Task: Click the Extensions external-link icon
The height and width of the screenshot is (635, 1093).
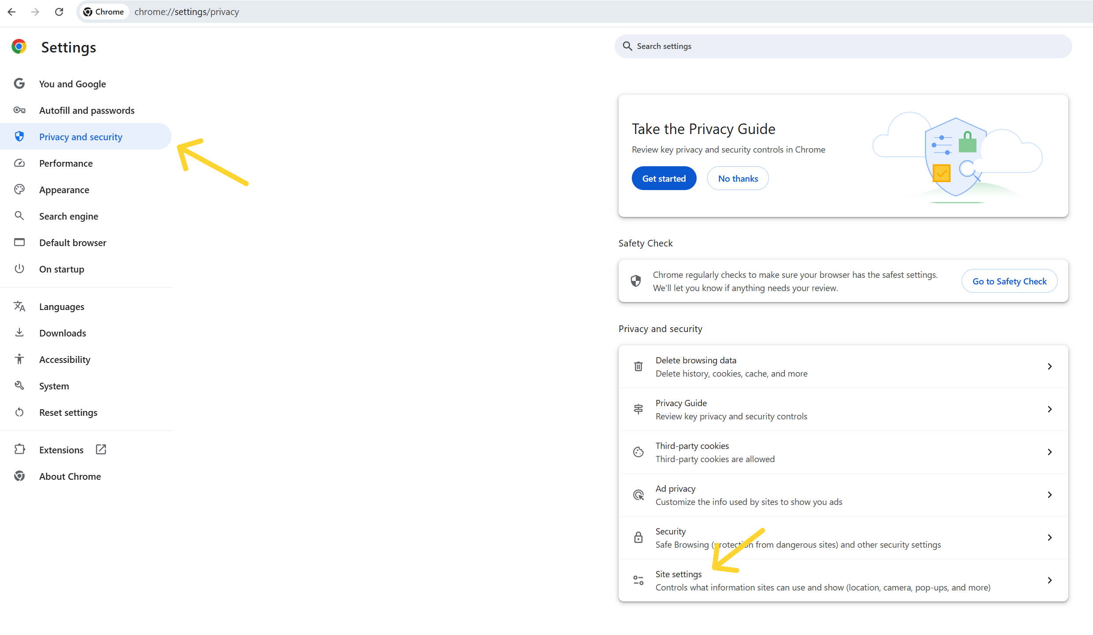Action: [101, 449]
